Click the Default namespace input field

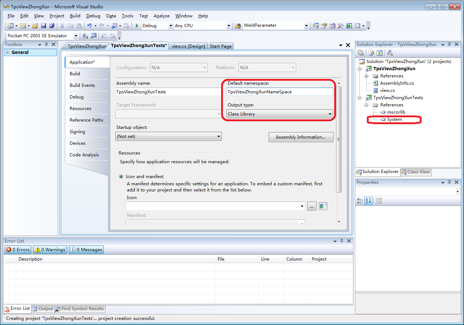pyautogui.click(x=279, y=92)
